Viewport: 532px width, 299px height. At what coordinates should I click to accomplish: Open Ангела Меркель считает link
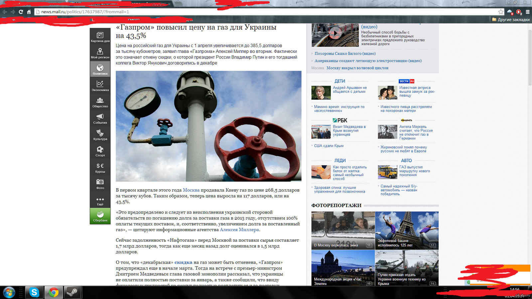[416, 133]
